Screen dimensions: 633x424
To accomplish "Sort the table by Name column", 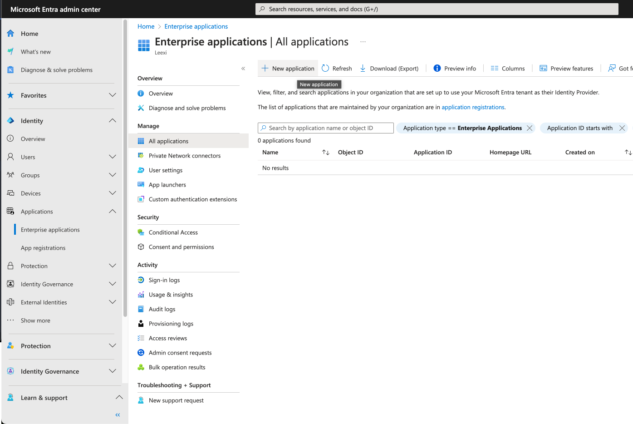I will 326,153.
